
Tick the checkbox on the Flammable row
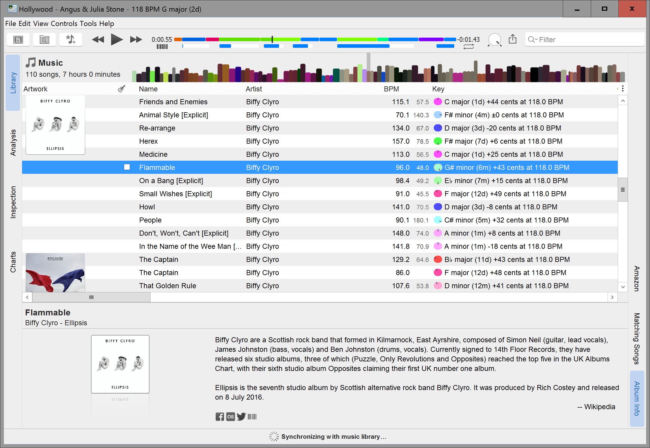[127, 167]
